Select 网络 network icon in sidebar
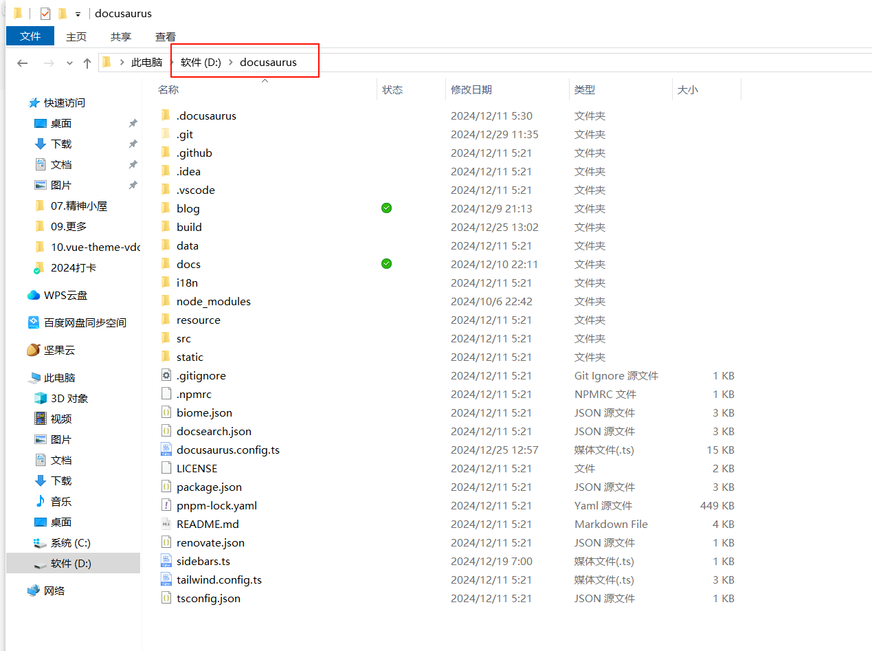The width and height of the screenshot is (872, 651). tap(34, 591)
